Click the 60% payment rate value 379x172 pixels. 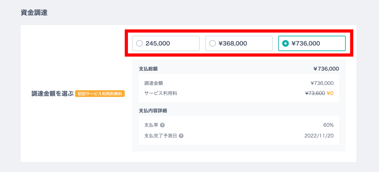pos(328,125)
